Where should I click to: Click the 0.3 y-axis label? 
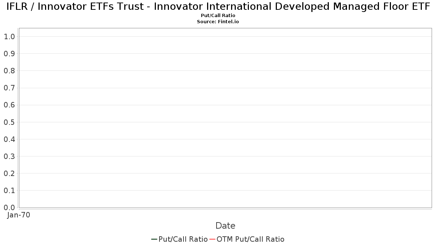[x=9, y=156]
